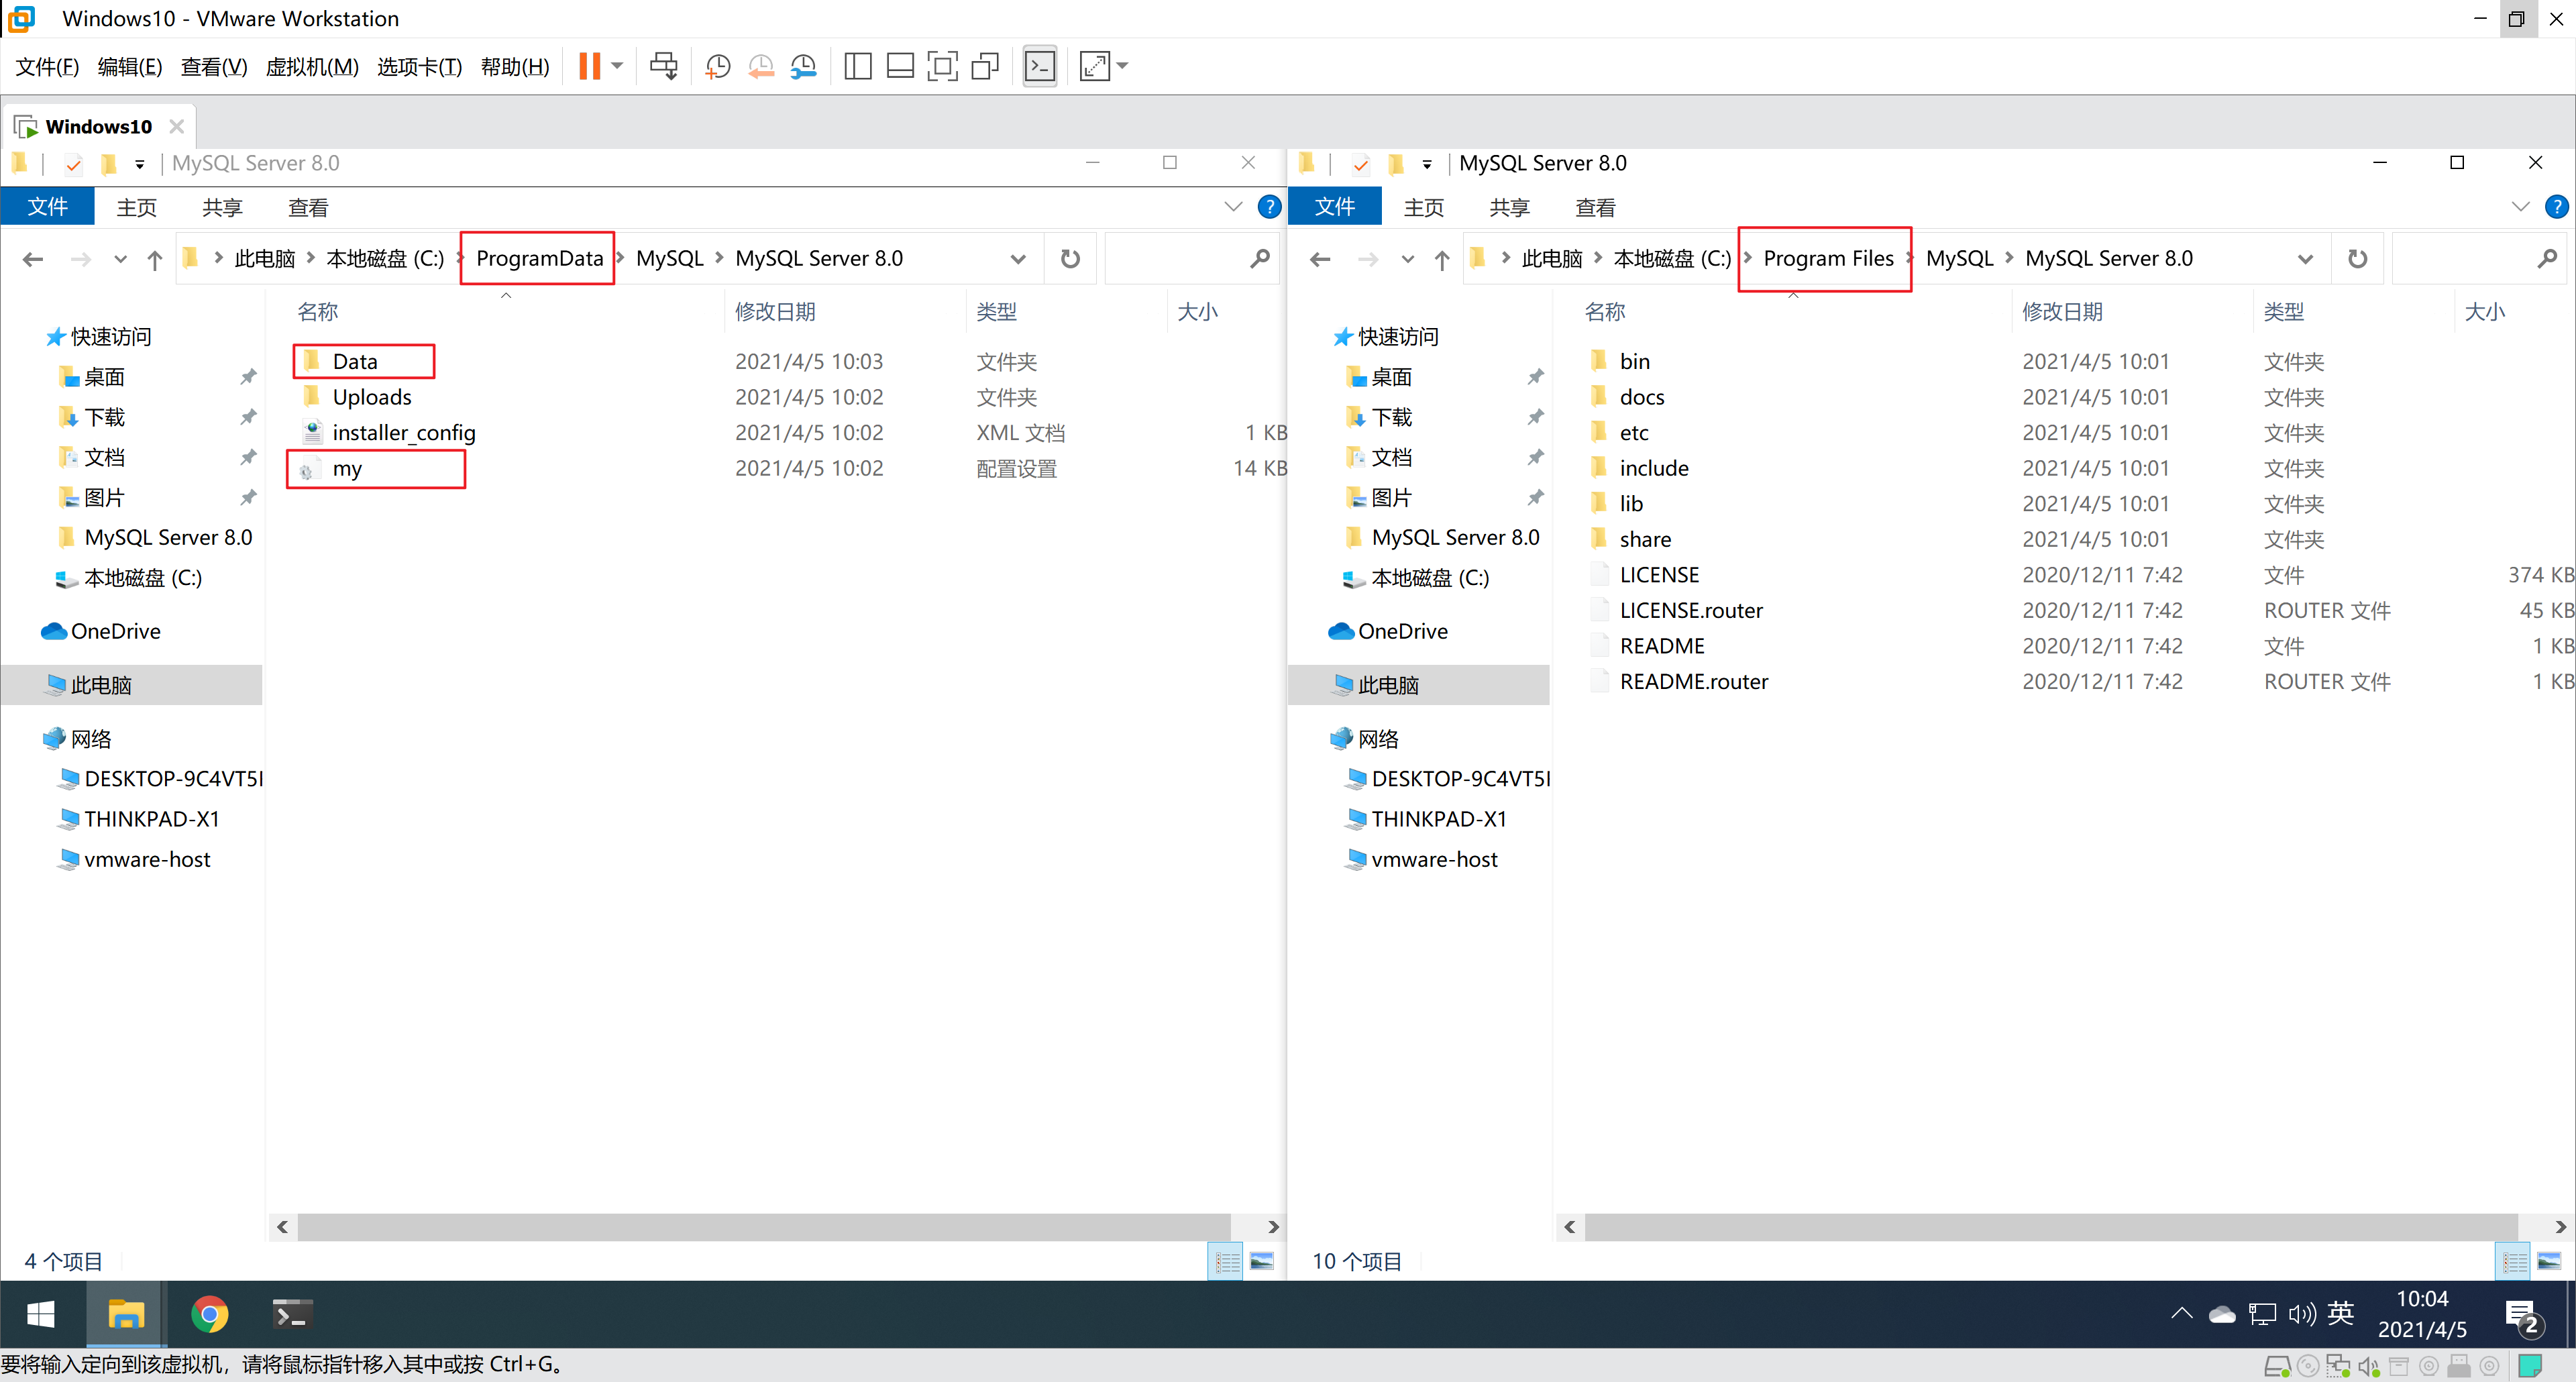The height and width of the screenshot is (1382, 2576).
Task: Enter full screen mode icon
Action: (942, 67)
